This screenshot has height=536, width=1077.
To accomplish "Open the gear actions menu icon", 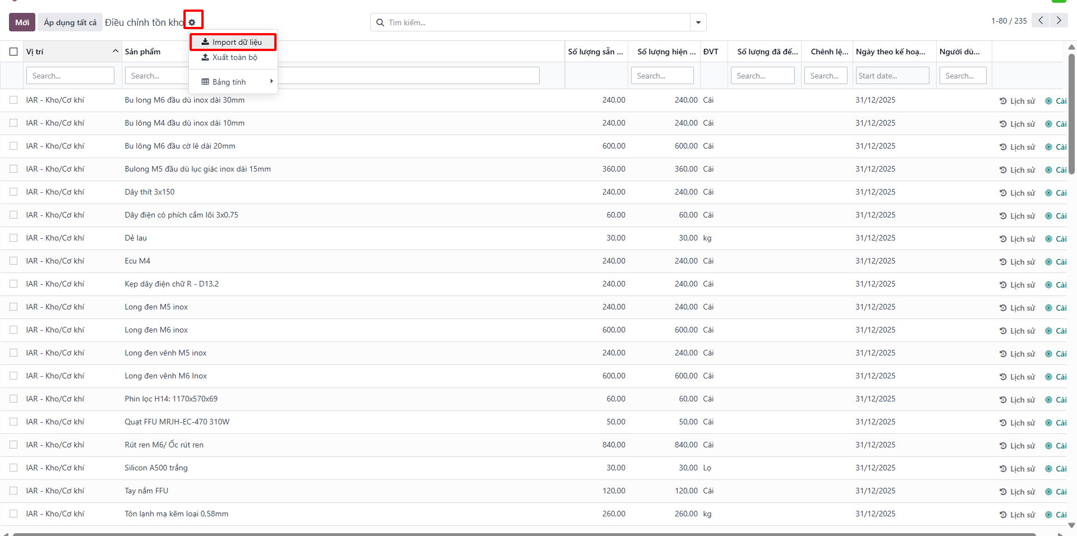I will coord(192,22).
